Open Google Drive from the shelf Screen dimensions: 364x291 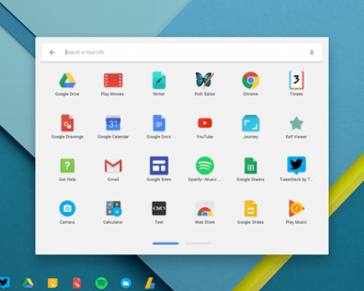click(28, 283)
